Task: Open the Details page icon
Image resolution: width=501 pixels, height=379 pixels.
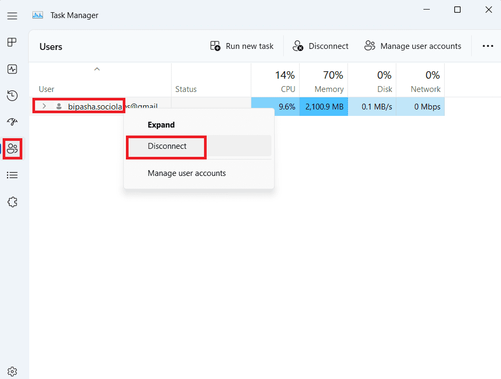Action: tap(12, 175)
